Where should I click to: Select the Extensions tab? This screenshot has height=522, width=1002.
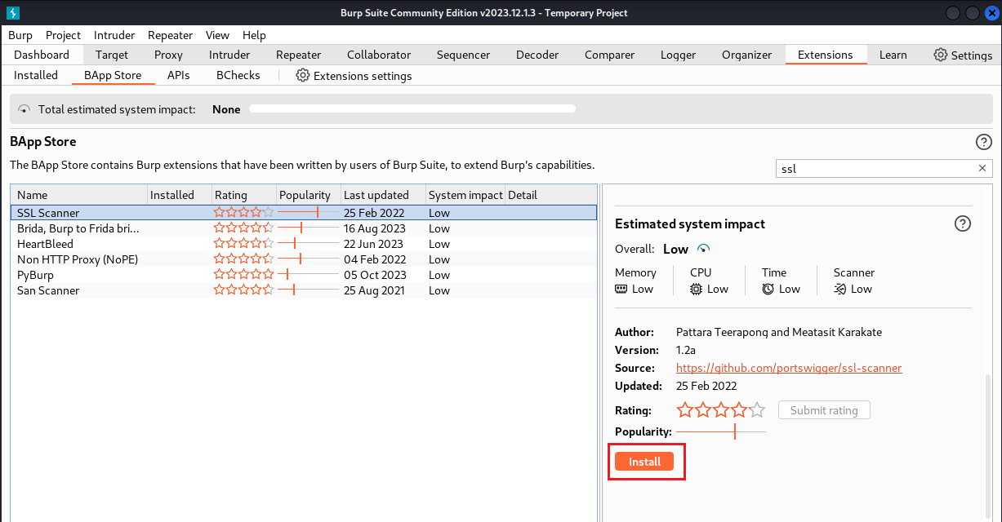click(x=825, y=55)
